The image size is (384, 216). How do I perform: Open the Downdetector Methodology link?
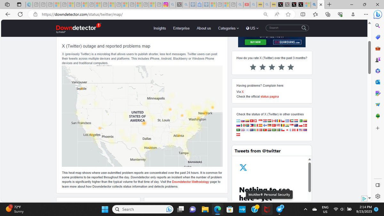tap(191, 182)
